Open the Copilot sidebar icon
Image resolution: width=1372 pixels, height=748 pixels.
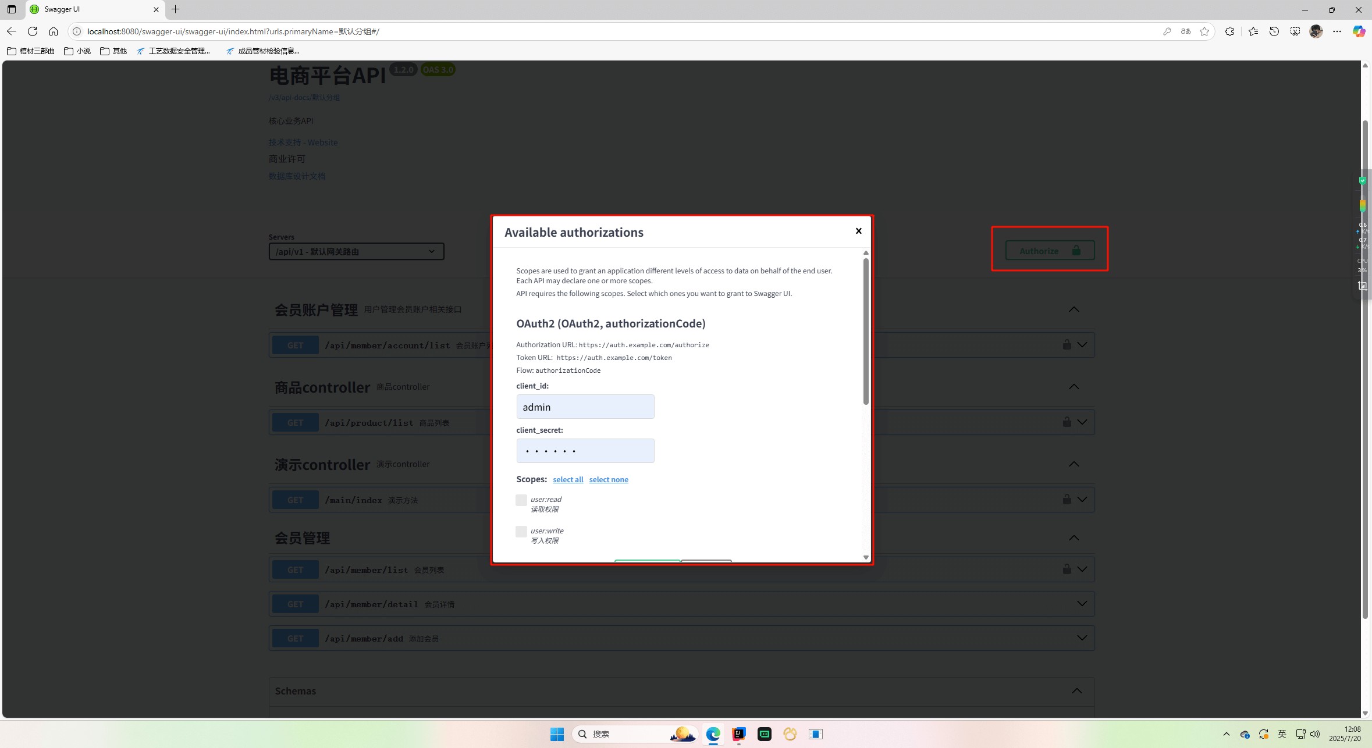(1358, 31)
